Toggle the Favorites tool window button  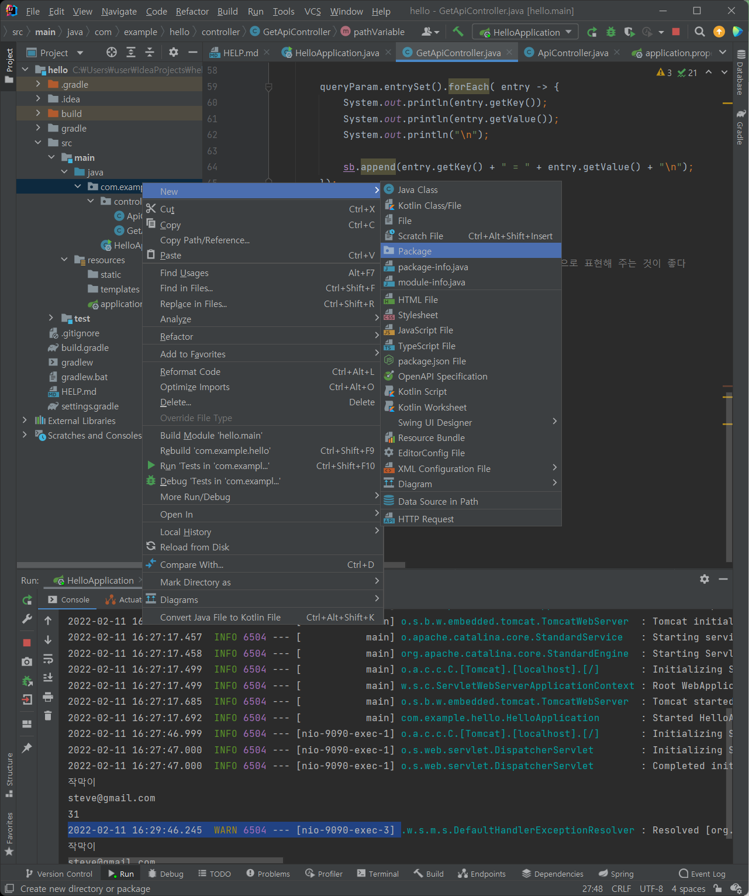click(9, 834)
